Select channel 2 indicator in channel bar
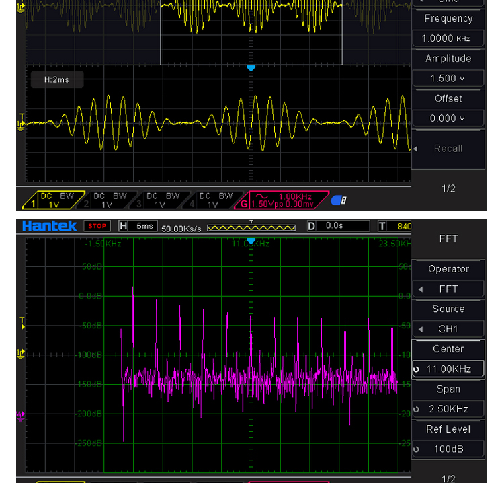504x483 pixels. tap(108, 200)
